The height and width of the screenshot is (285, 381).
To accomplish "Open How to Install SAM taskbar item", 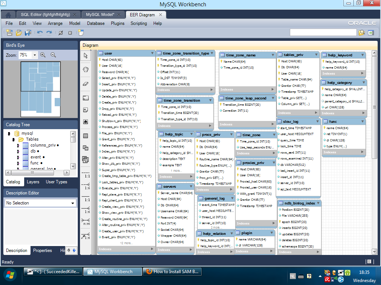I will 172,272.
